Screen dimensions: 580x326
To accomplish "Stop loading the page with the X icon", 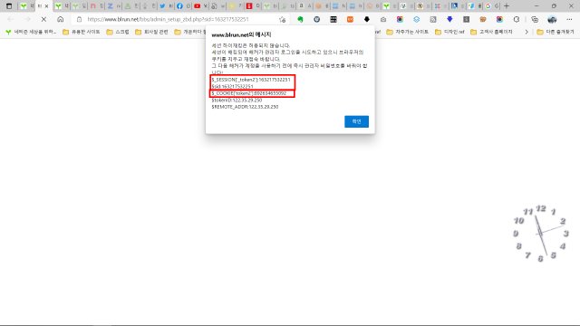I will pyautogui.click(x=43, y=19).
